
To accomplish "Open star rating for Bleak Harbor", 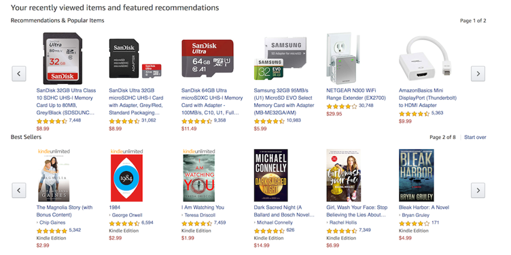I will [x=414, y=223].
